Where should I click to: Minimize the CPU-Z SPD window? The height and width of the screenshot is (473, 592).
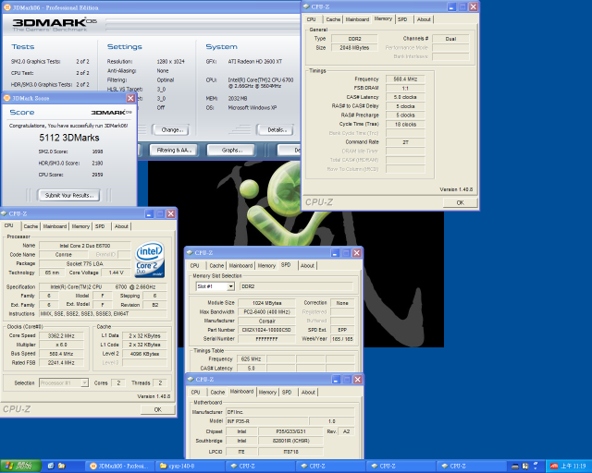pos(335,253)
